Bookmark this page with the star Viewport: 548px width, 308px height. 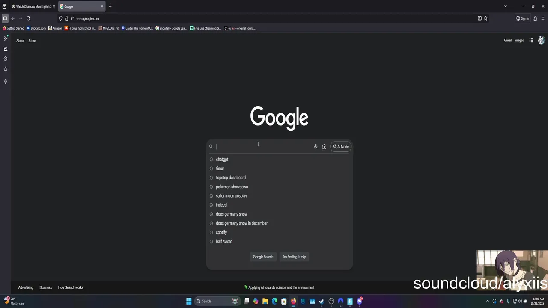[485, 18]
